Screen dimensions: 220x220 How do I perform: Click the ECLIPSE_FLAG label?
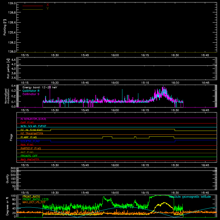coord(30,141)
